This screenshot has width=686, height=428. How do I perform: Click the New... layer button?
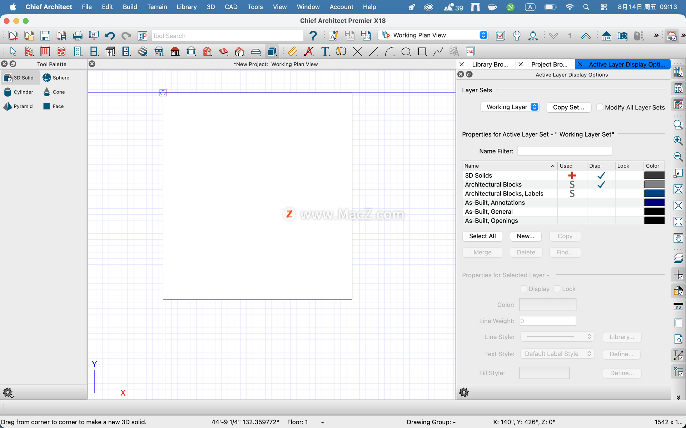coord(526,236)
